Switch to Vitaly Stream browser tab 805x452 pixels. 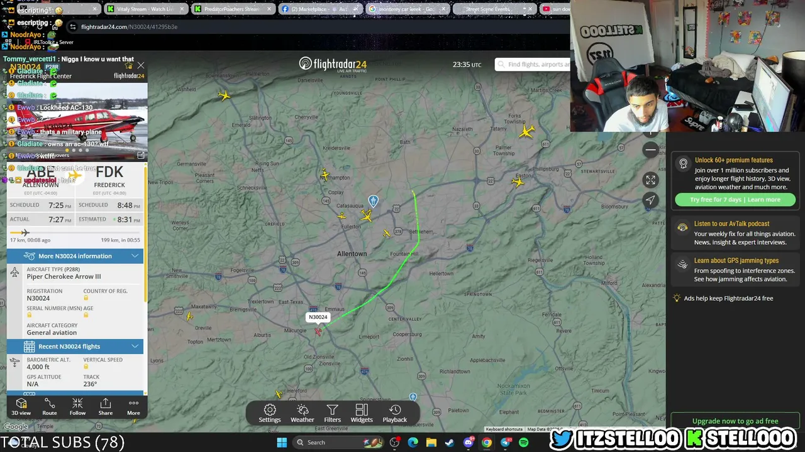pos(146,9)
